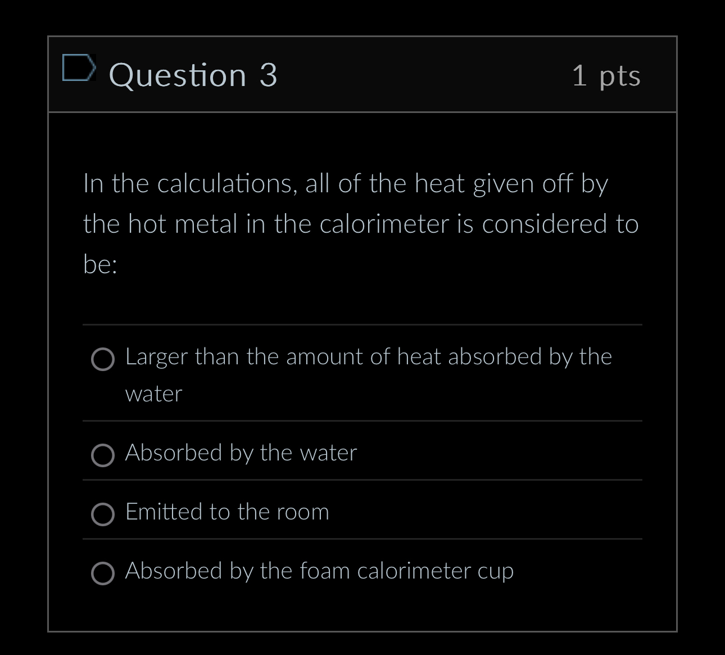Click inside the Question 3 header bar
725x655 pixels.
393,75
